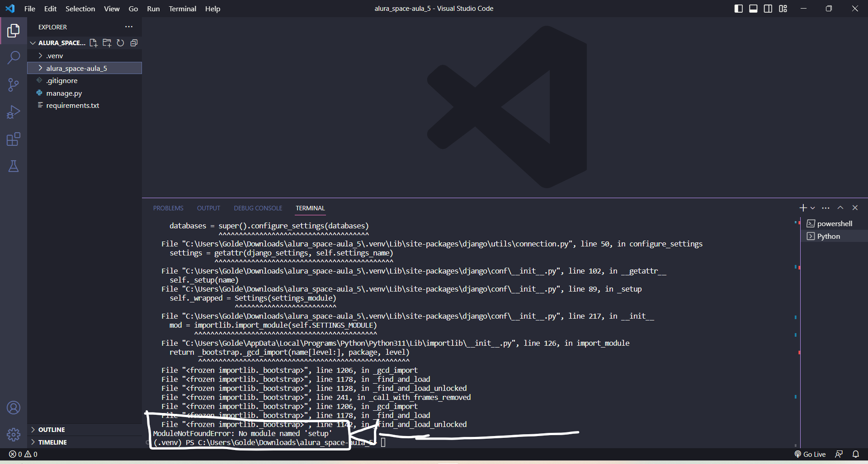The width and height of the screenshot is (868, 464).
Task: Close the terminal panel
Action: tap(855, 208)
